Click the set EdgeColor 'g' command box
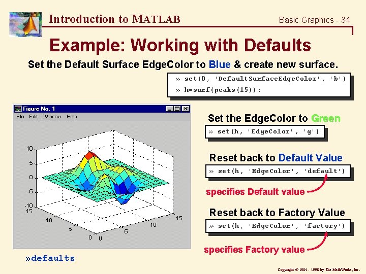This screenshot has height=274, width=366. click(265, 132)
